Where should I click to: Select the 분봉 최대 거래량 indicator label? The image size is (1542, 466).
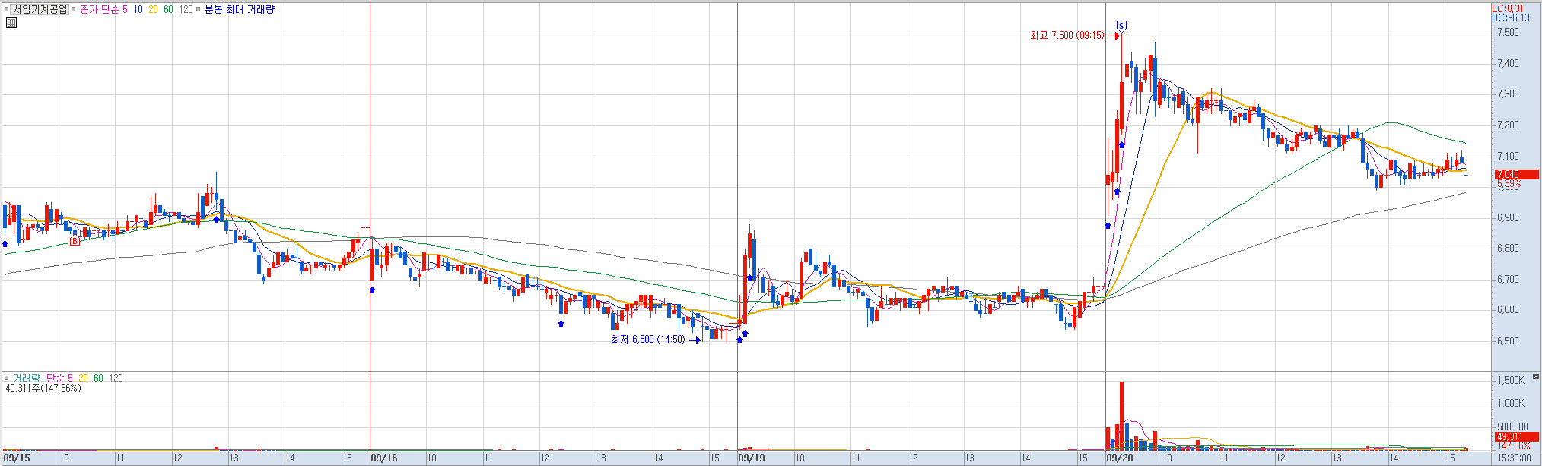[x=239, y=10]
